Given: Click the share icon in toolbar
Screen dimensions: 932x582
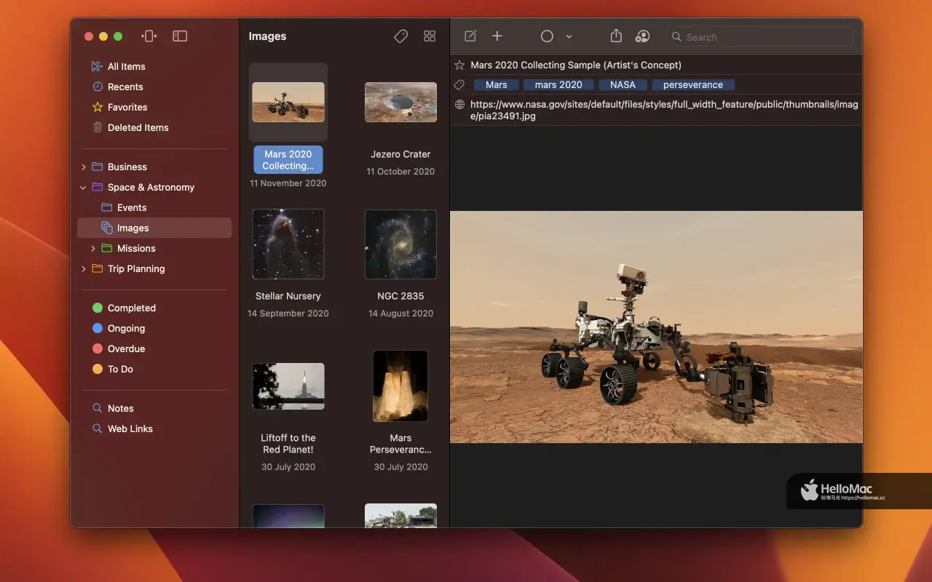Looking at the screenshot, I should [616, 36].
